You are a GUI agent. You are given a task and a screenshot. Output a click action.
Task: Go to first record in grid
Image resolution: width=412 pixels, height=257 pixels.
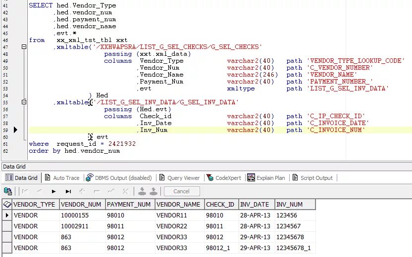click(x=25, y=191)
